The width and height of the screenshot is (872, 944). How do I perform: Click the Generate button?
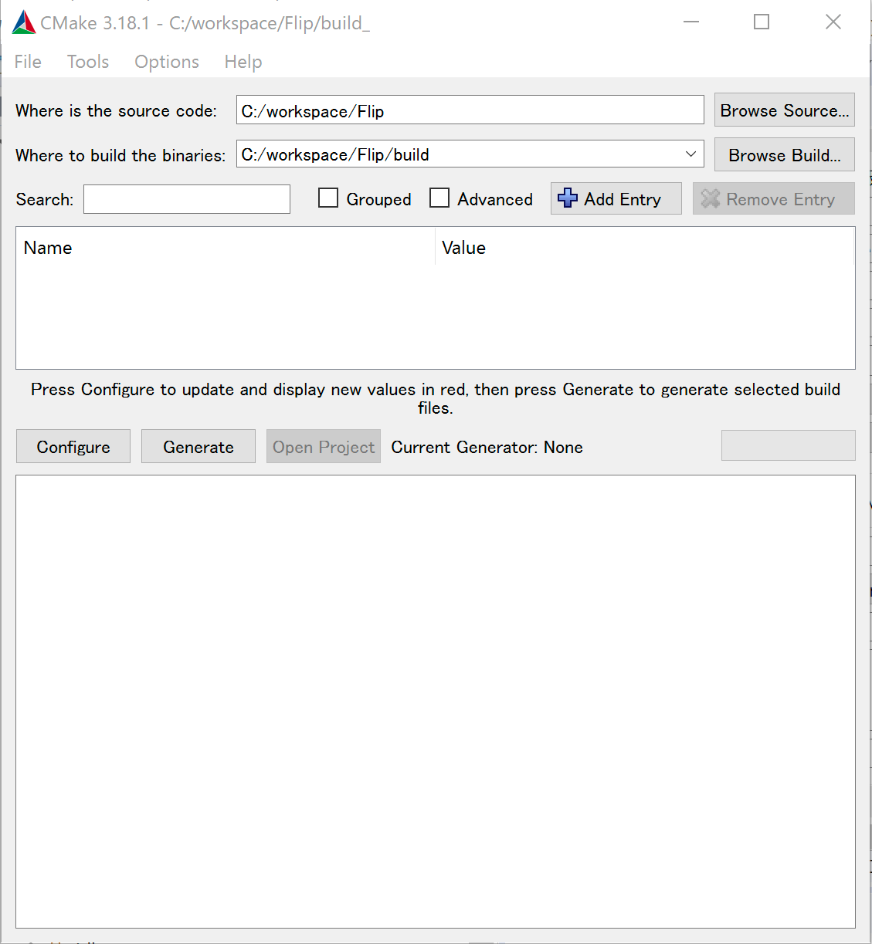coord(198,447)
